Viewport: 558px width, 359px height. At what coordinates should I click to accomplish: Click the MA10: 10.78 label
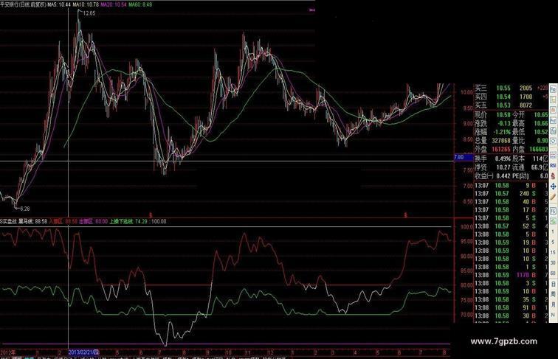tap(86, 4)
